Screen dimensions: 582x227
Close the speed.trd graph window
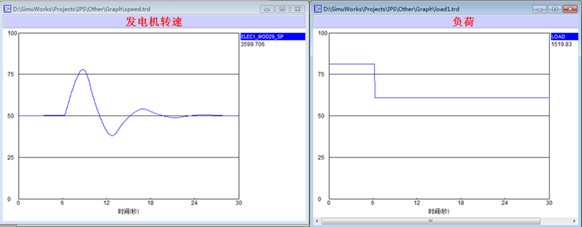297,9
